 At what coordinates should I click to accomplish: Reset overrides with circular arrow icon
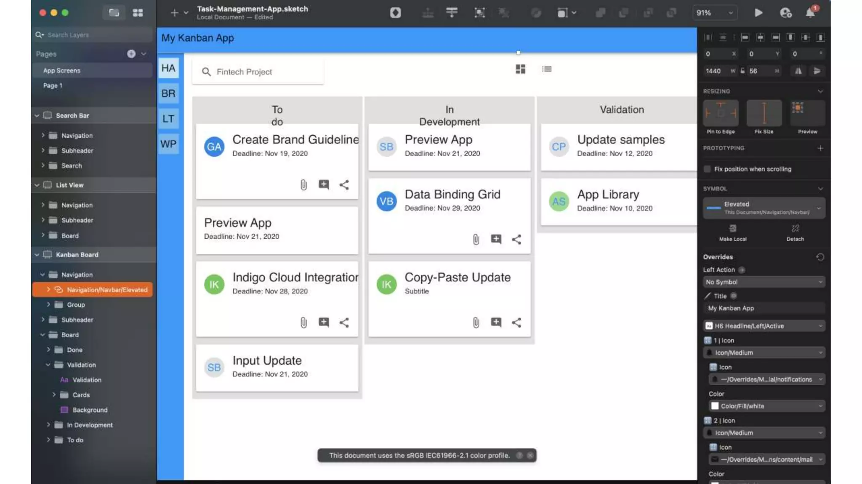click(820, 257)
